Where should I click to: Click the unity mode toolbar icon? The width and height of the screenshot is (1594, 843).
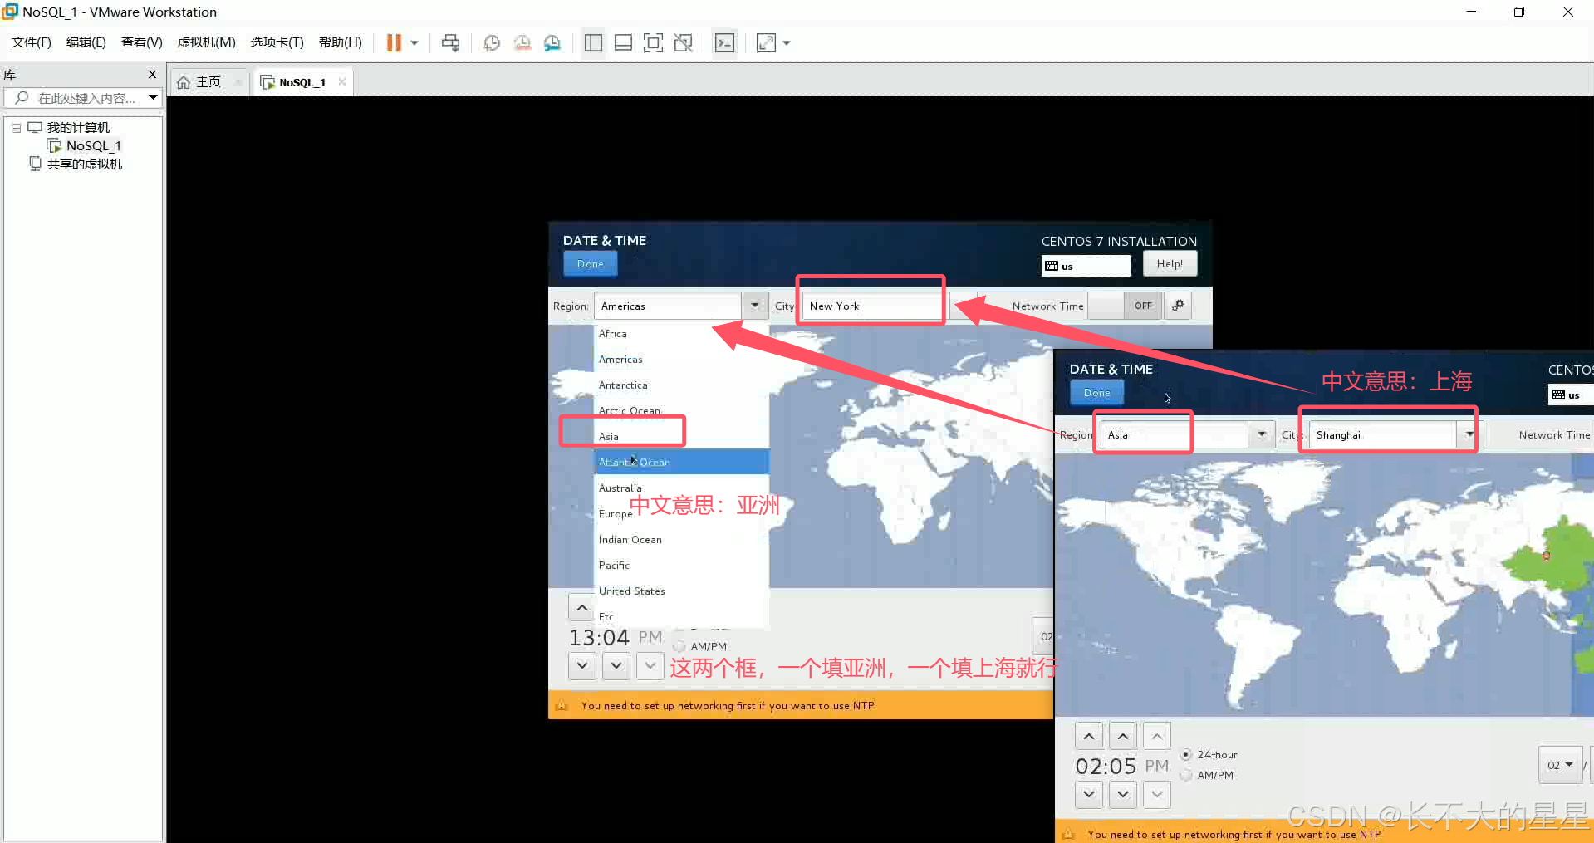684,43
